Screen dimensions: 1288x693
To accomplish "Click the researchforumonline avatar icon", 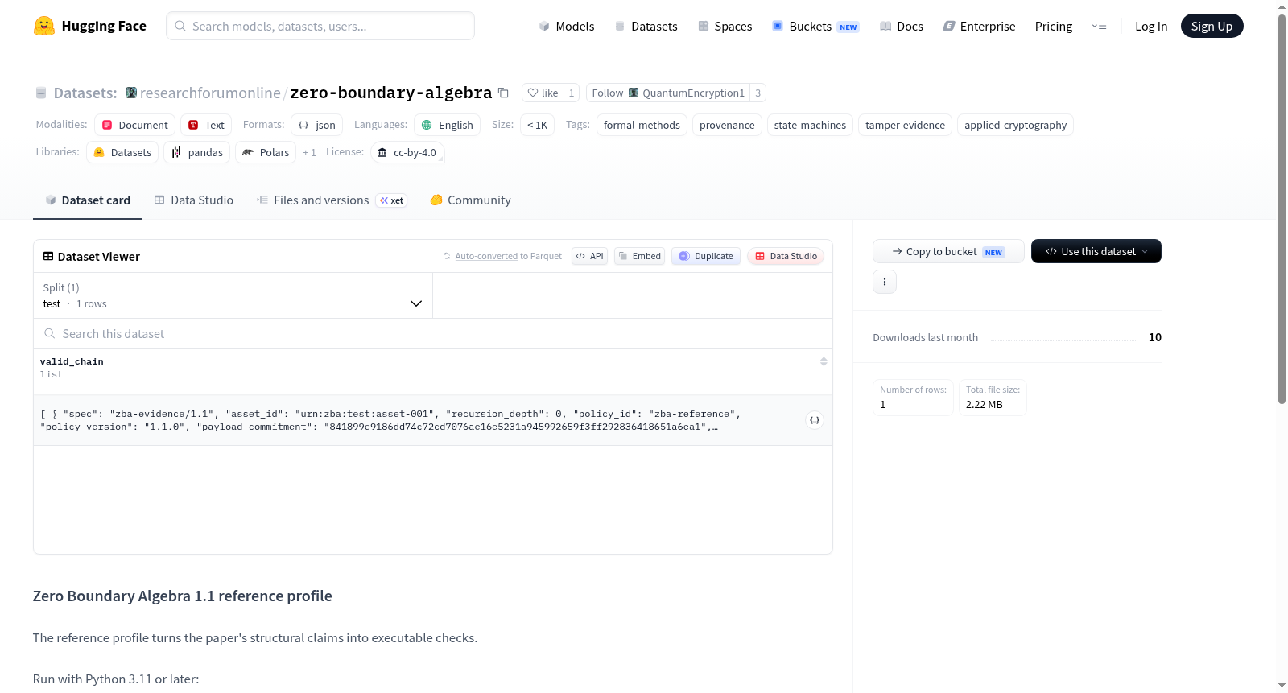I will pyautogui.click(x=131, y=93).
